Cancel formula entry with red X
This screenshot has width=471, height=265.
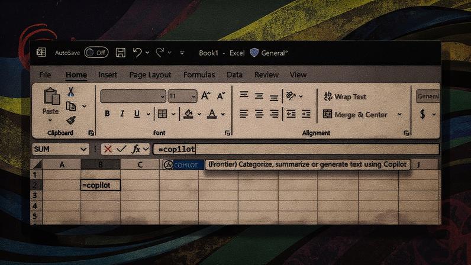[108, 148]
